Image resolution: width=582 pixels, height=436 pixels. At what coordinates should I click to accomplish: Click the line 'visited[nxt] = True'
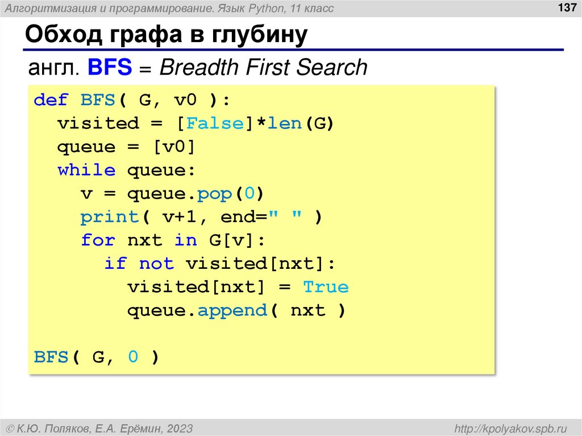238,287
